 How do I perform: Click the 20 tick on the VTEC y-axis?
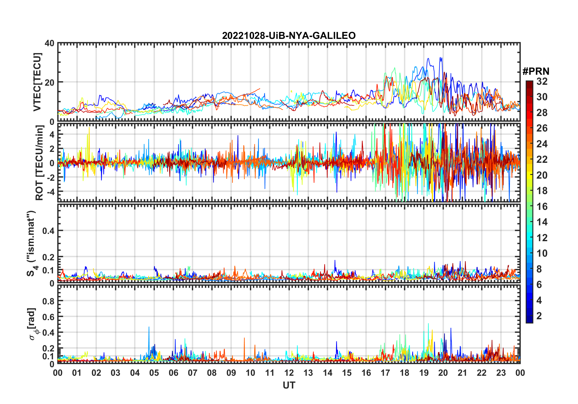point(50,83)
